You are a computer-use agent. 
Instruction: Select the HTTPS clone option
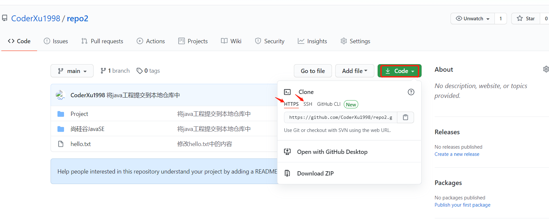291,104
